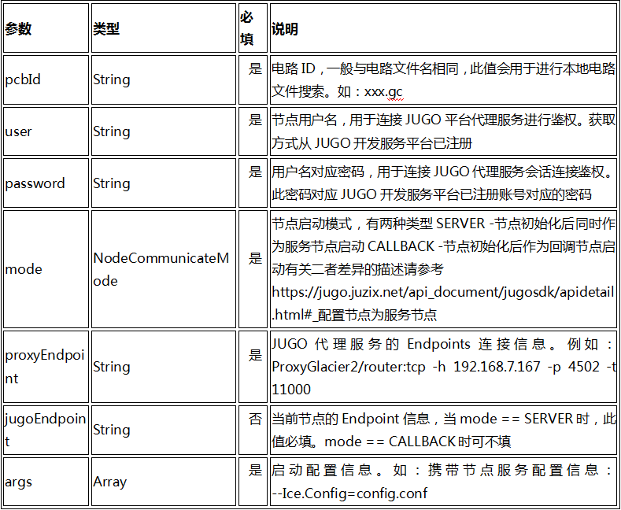The width and height of the screenshot is (621, 510).
Task: Select the user parameter cell
Action: click(x=46, y=131)
